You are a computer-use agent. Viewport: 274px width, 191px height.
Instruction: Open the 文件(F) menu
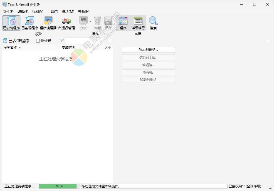point(8,12)
